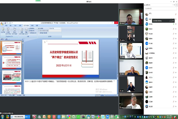
Task: Open Excel icon in the Windows taskbar
Action: 74,117
